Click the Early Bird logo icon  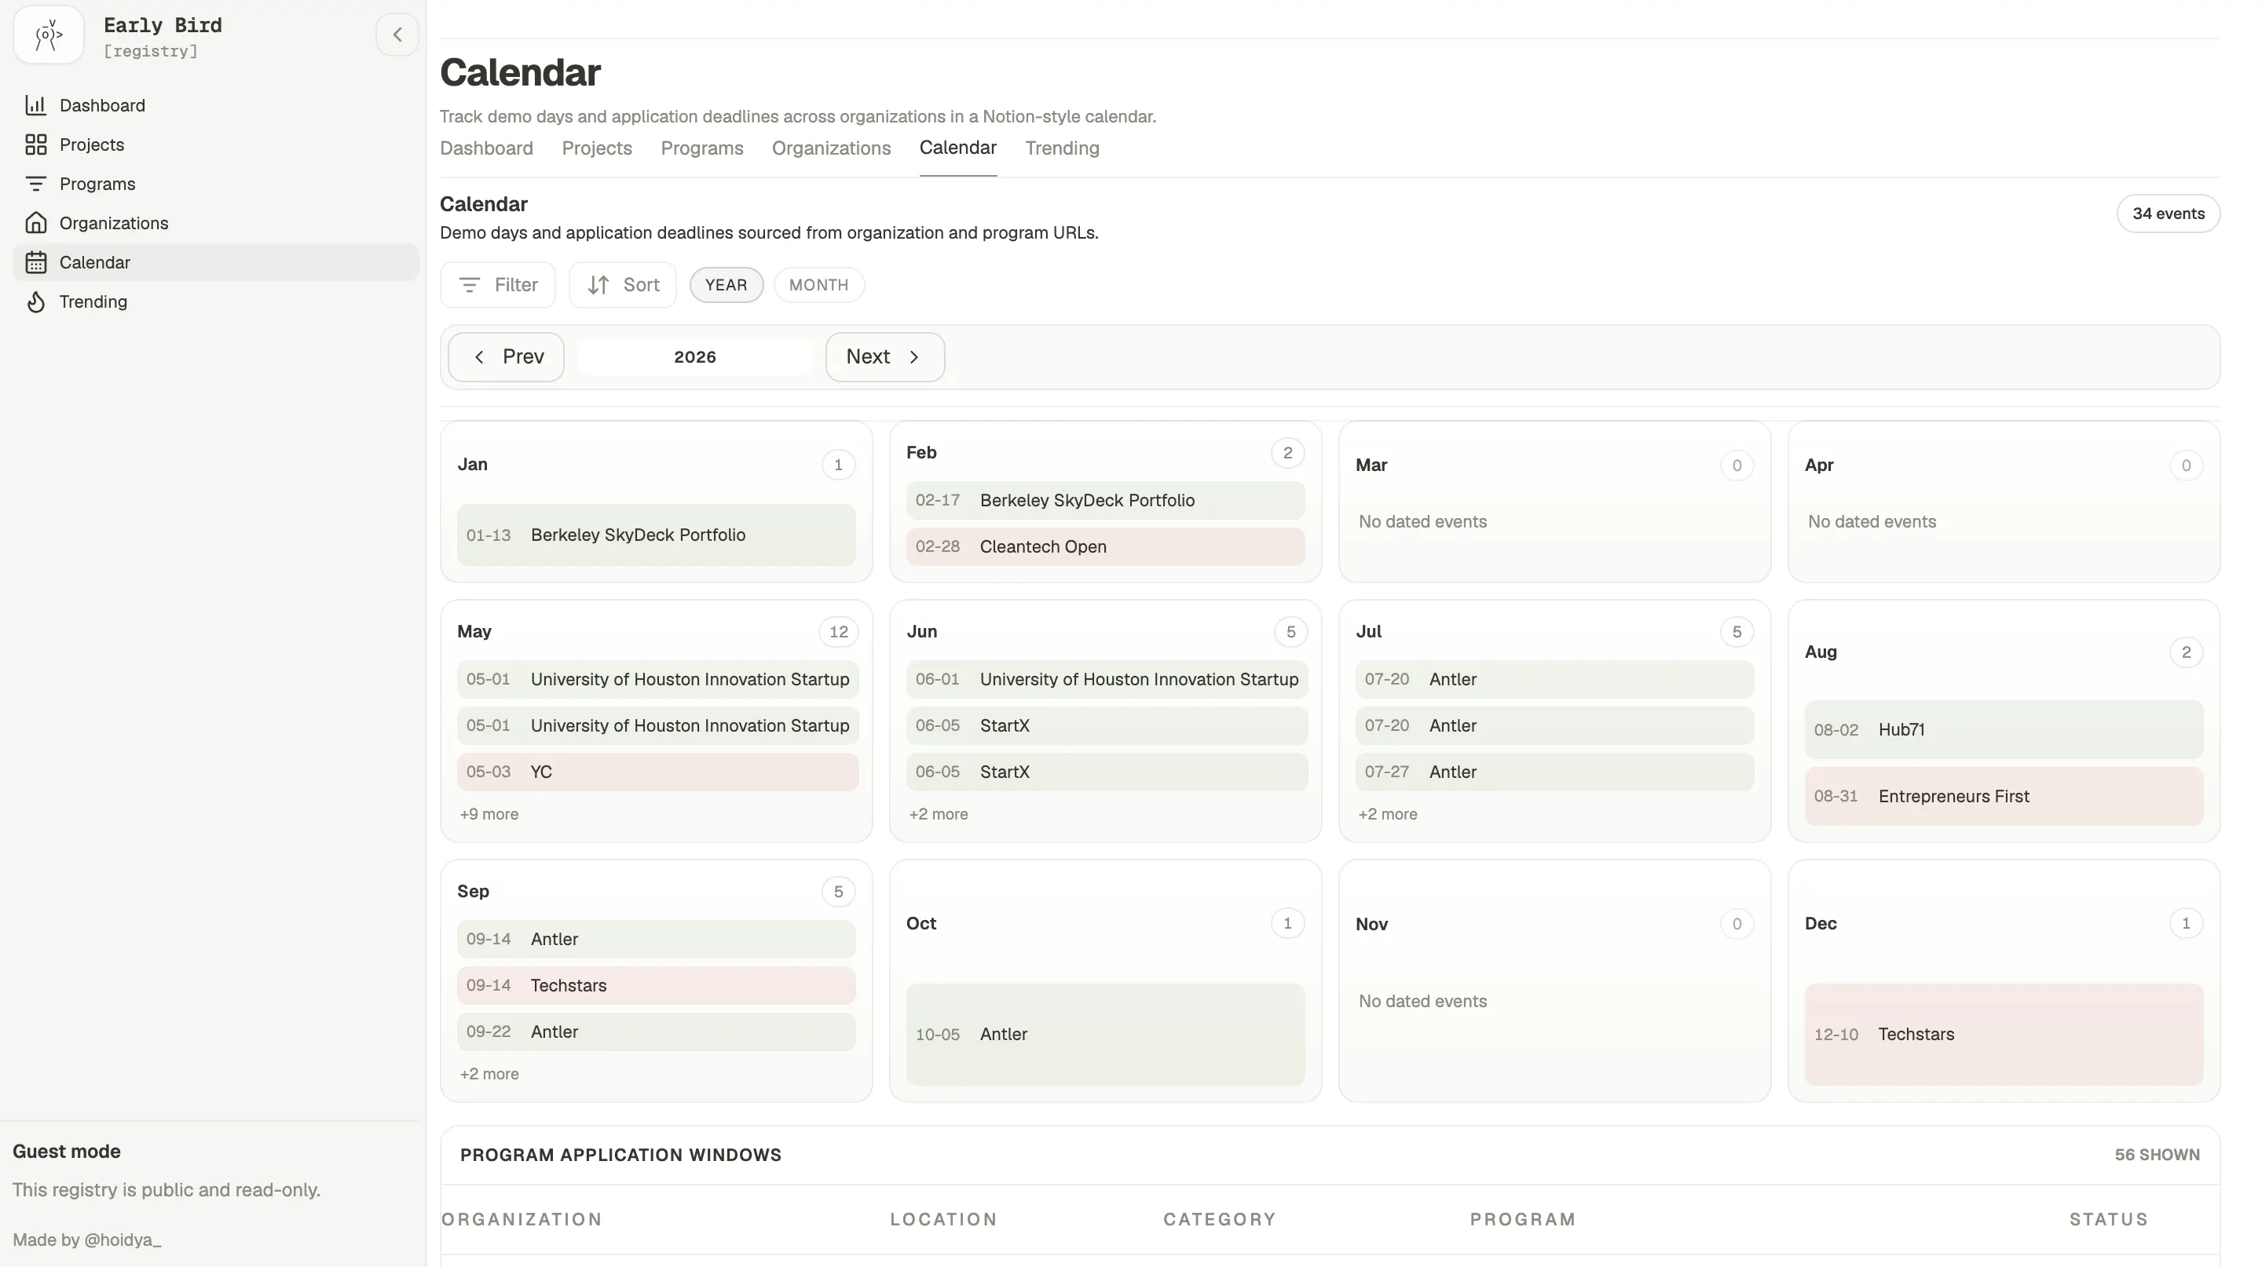(48, 35)
